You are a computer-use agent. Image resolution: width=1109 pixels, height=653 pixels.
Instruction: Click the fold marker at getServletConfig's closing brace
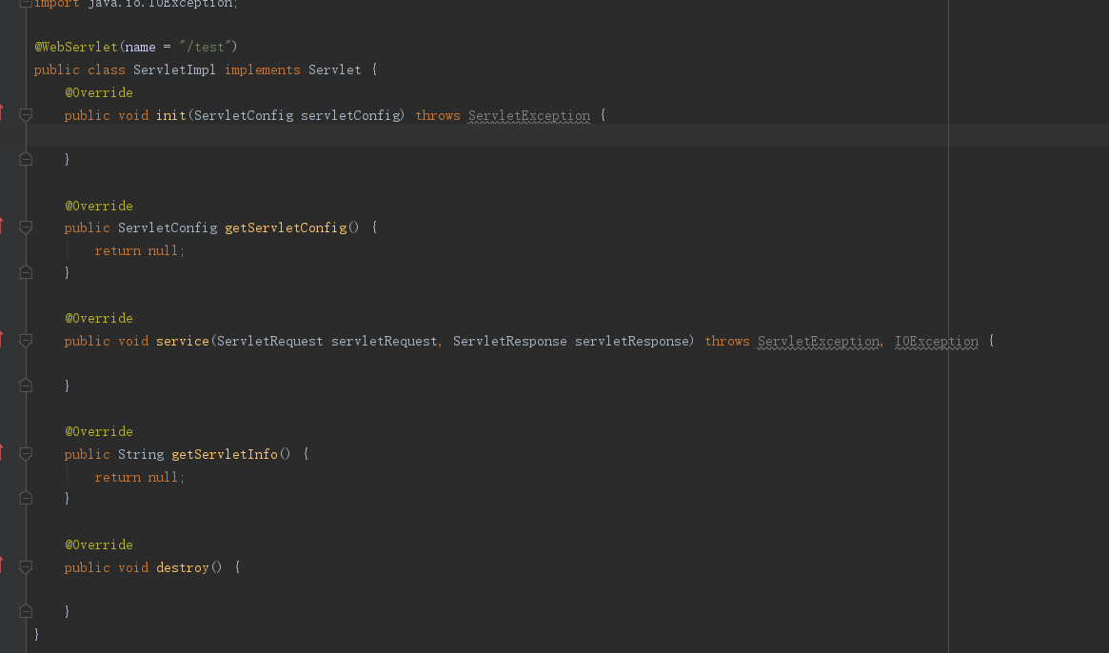26,271
